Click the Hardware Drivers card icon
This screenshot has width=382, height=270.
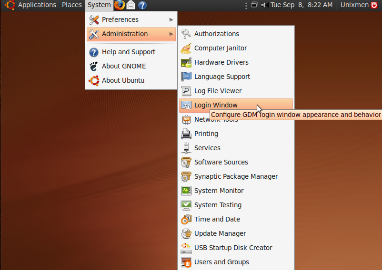click(186, 62)
